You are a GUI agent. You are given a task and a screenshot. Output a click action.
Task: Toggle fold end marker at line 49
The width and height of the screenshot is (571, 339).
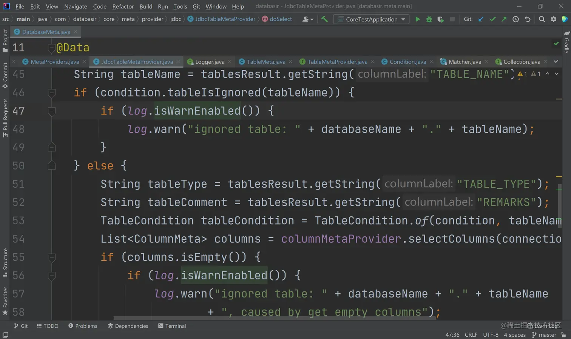click(52, 148)
